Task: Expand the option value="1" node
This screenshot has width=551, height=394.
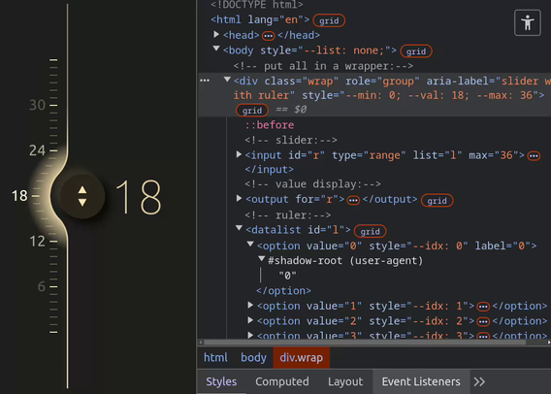Action: coord(250,305)
